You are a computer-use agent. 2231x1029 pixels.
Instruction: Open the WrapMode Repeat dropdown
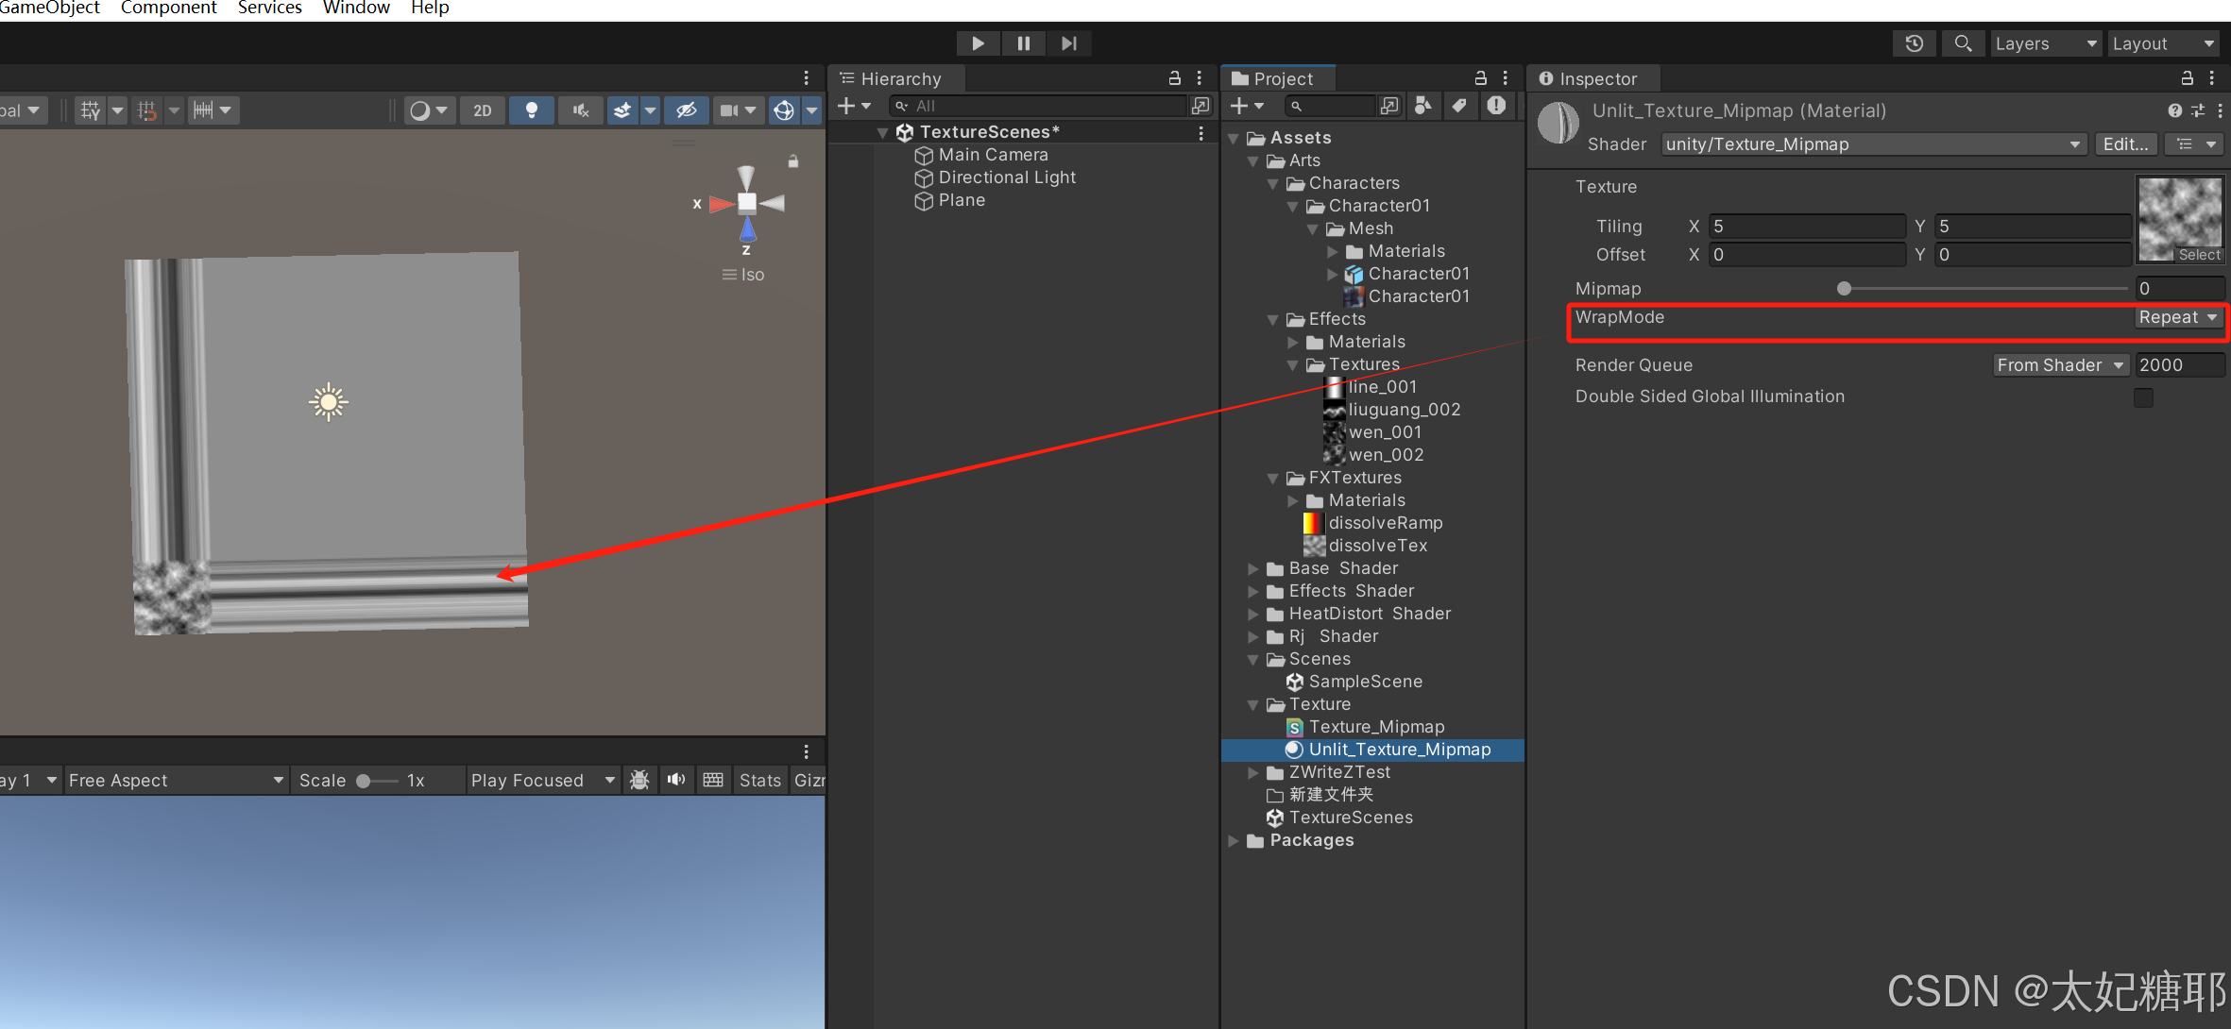(2177, 318)
